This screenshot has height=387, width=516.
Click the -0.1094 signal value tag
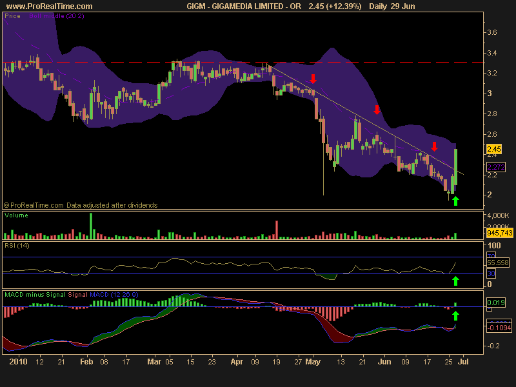click(499, 328)
